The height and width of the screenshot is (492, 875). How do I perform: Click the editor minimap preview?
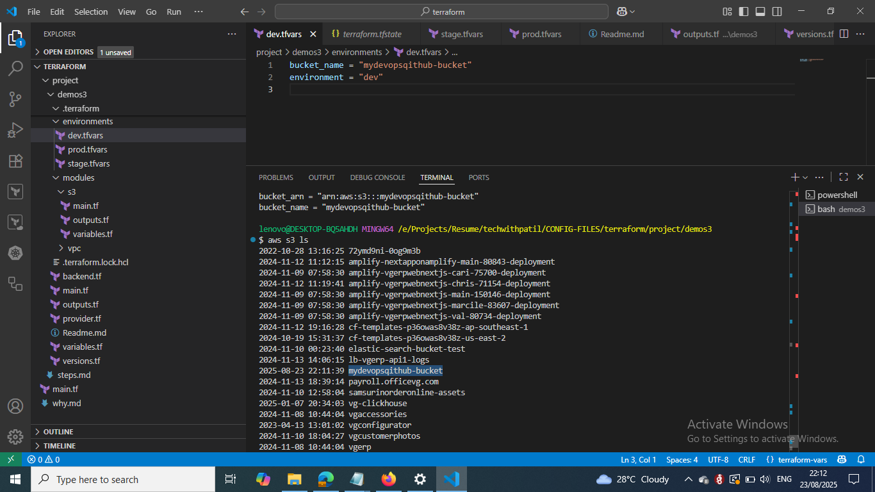(x=810, y=60)
